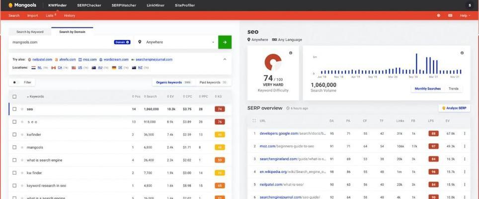Click the Mangools logo

pyautogui.click(x=22, y=5)
